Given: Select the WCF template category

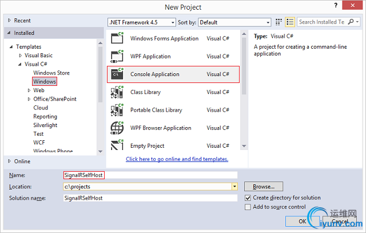Looking at the screenshot, I should click(39, 143).
